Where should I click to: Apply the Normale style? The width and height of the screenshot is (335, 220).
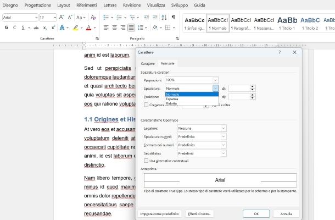pos(217,23)
